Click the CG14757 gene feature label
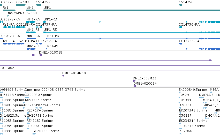This screenshot has width=220, height=135. click(x=43, y=2)
